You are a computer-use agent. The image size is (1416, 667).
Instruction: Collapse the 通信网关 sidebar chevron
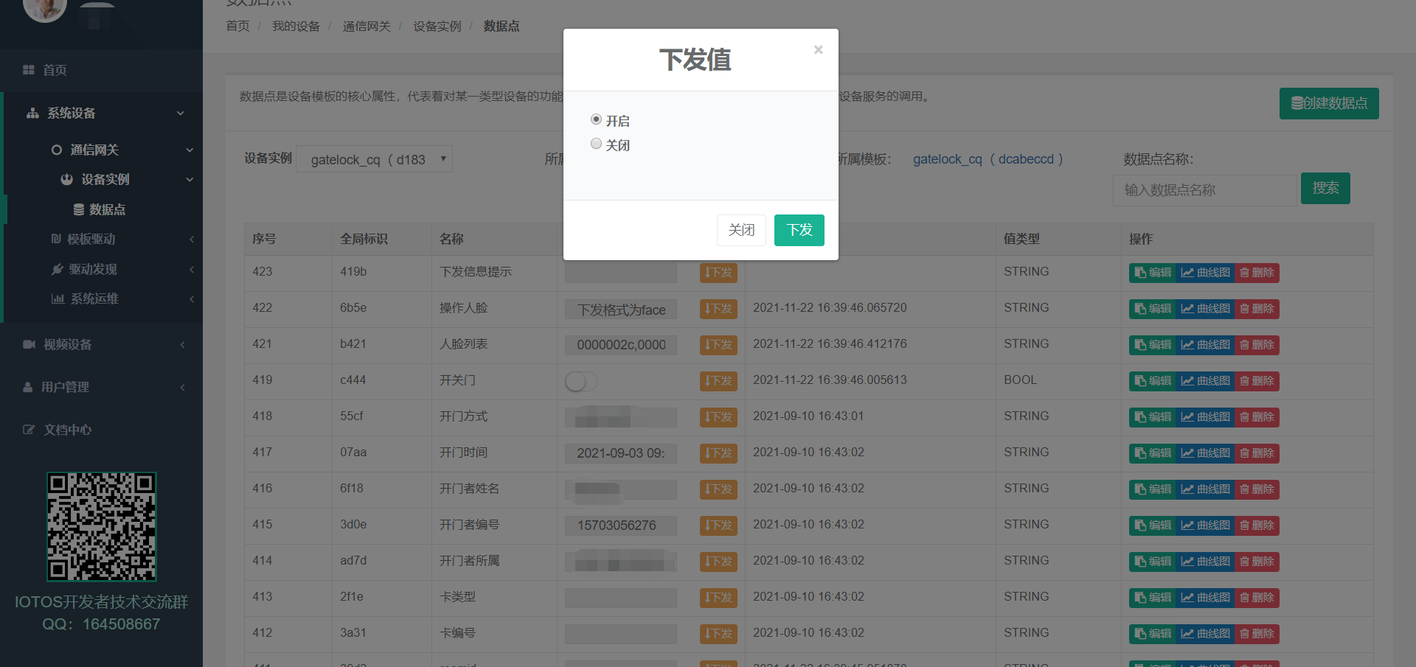[190, 150]
